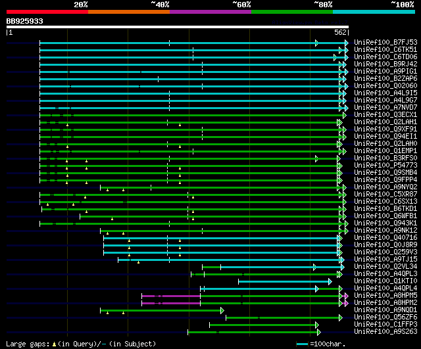The image size is (421, 349).
Task: Open the UniRef100_A9NYQ2 label
Action: coord(385,187)
